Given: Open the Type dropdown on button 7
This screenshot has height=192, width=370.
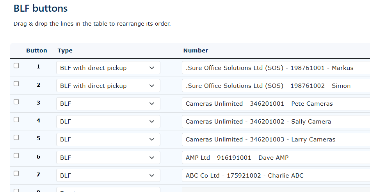Looking at the screenshot, I should [108, 175].
